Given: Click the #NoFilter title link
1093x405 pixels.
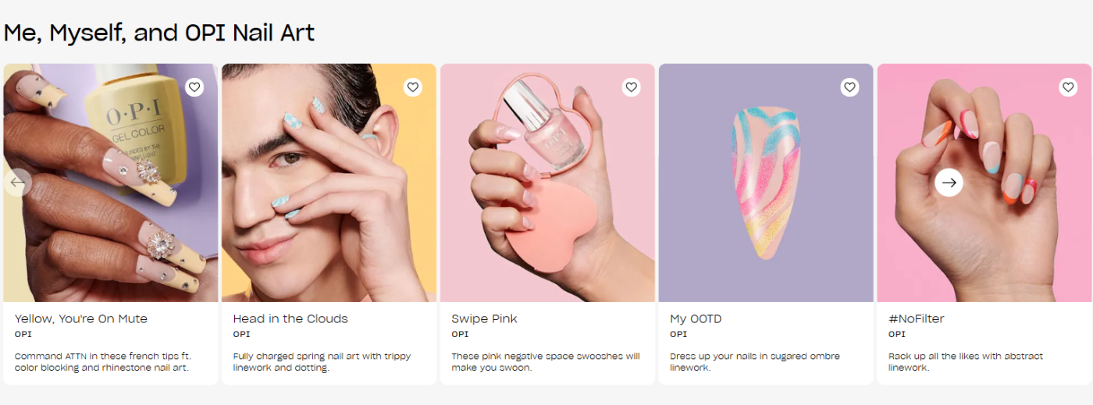Looking at the screenshot, I should (x=917, y=318).
